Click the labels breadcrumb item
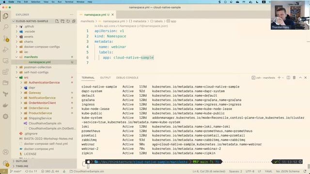The width and height of the screenshot is (310, 174). coord(156,21)
